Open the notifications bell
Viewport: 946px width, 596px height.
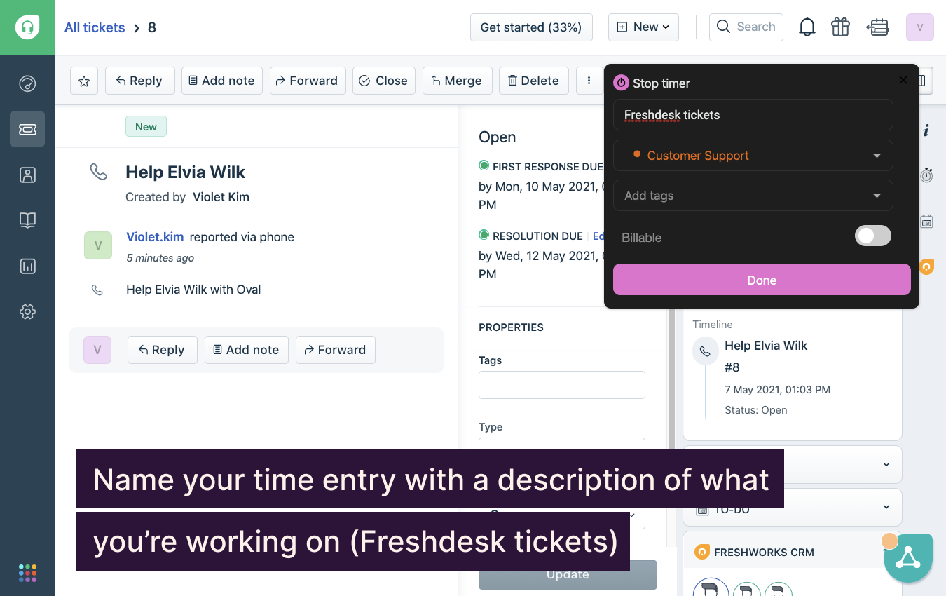coord(807,27)
